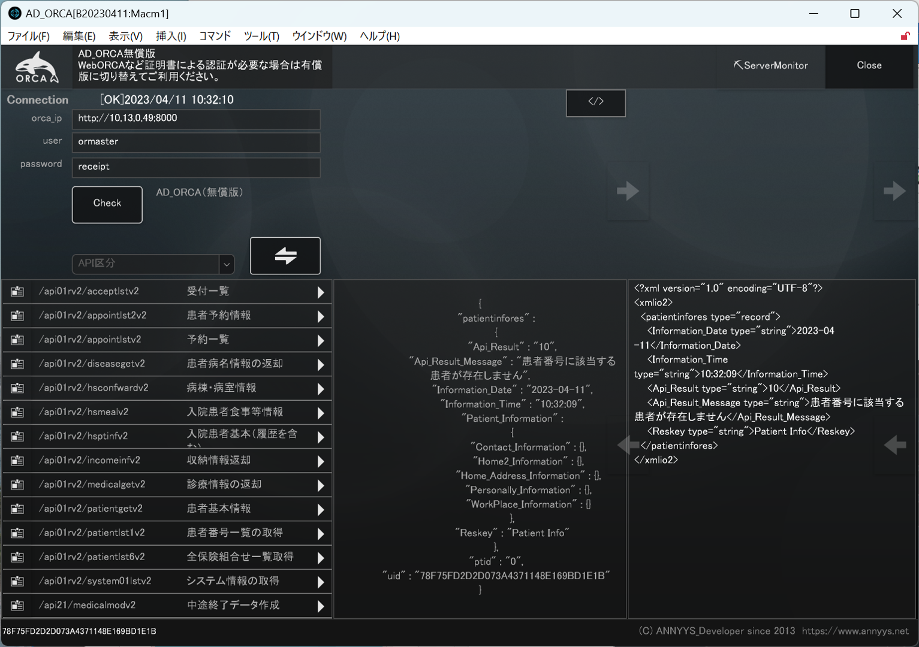Expand appointlst2v2 患者予約情報 play arrow
Image resolution: width=919 pixels, height=647 pixels.
[x=321, y=316]
